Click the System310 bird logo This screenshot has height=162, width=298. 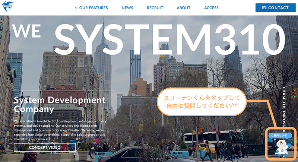click(x=7, y=6)
